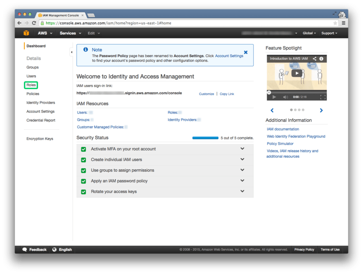This screenshot has width=363, height=274.
Task: Click the video info icon
Action: (321, 58)
